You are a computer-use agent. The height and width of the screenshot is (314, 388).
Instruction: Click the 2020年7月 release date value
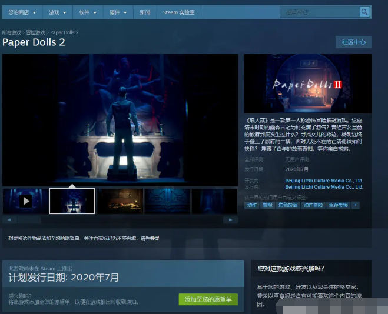pyautogui.click(x=297, y=169)
